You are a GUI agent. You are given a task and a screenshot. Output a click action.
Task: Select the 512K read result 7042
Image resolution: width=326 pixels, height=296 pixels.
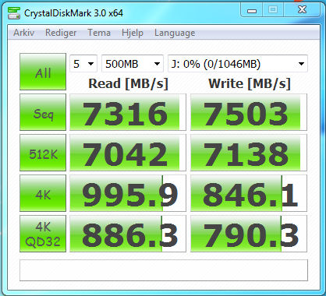tap(128, 153)
